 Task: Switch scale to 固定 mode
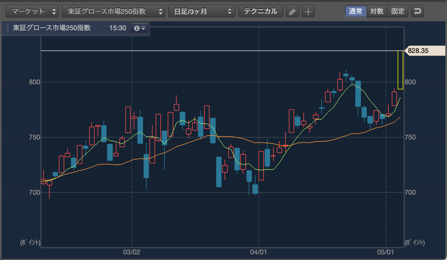(x=398, y=11)
